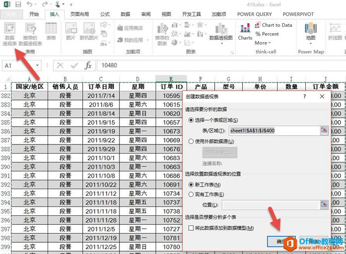This screenshot has height=254, width=346.
Task: Enable 将此数据添加到数据模型 checkbox
Action: [x=191, y=228]
